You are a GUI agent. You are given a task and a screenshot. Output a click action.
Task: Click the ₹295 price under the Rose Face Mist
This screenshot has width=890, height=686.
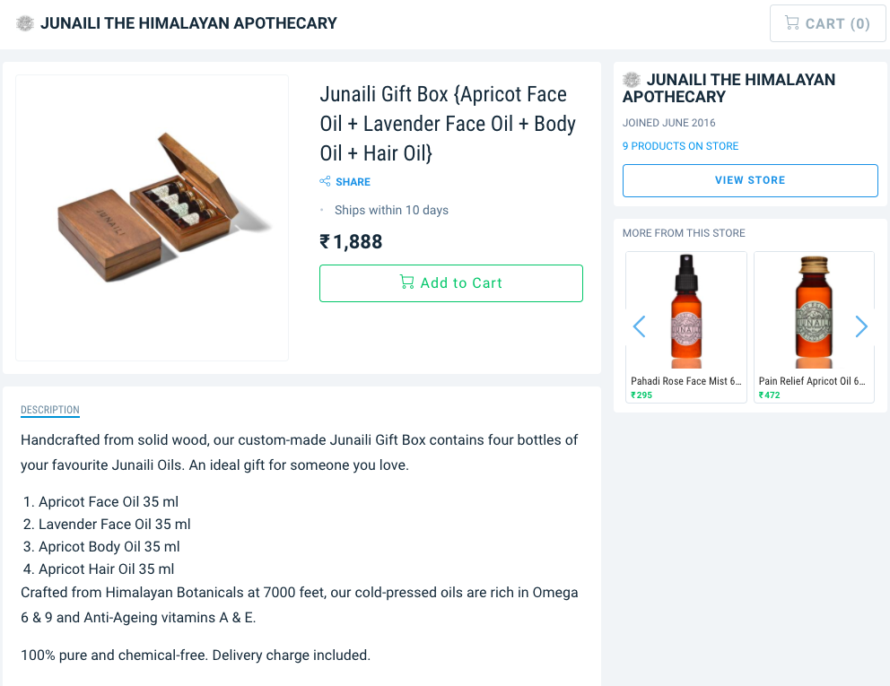[x=641, y=395]
